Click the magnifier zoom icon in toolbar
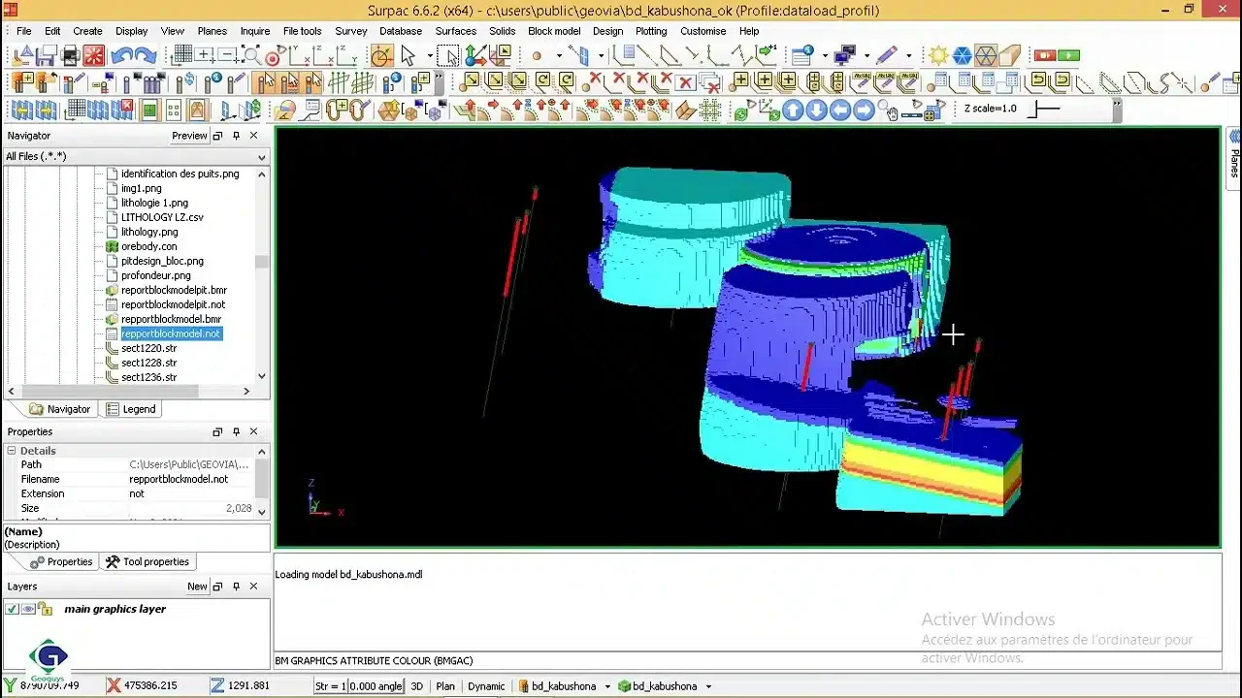This screenshot has width=1242, height=698. [251, 55]
